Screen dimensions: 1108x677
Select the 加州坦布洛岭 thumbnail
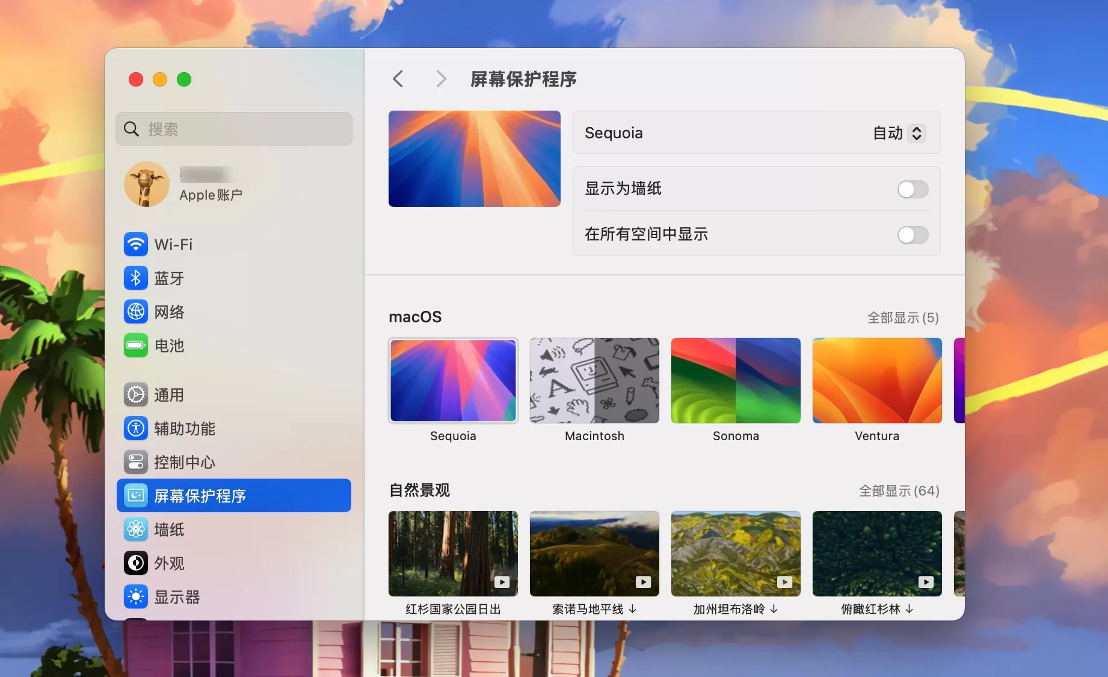tap(736, 554)
